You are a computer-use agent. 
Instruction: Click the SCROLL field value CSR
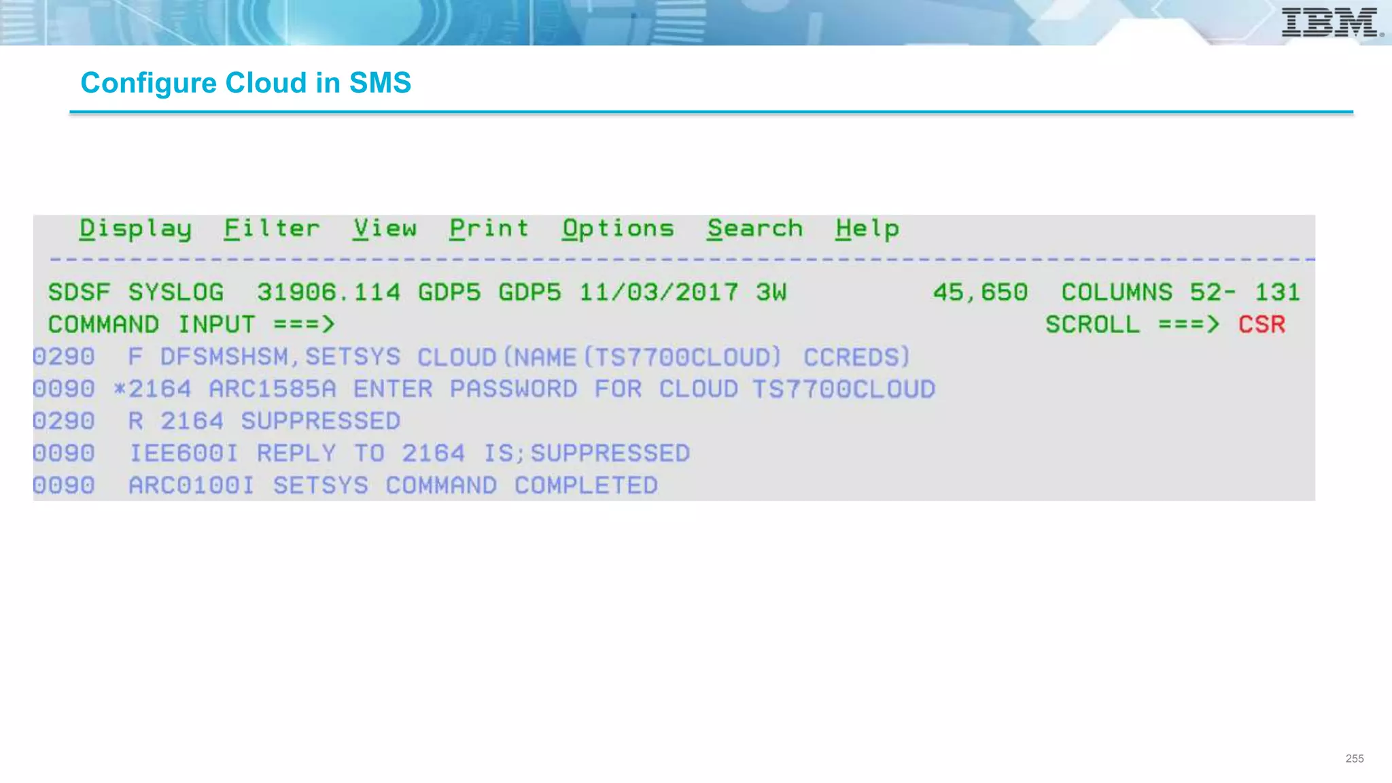[1261, 325]
